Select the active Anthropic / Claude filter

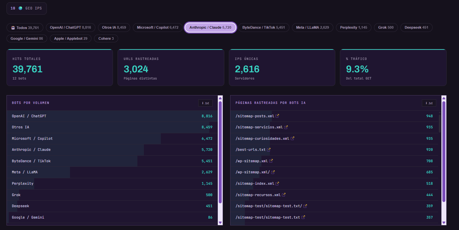[210, 28]
